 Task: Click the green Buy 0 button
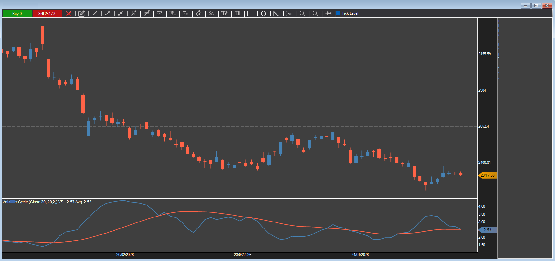(17, 13)
